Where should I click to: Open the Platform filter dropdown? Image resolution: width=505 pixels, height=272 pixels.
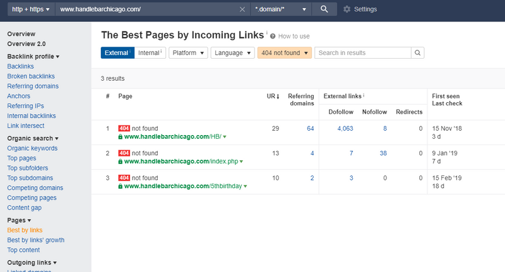[188, 53]
